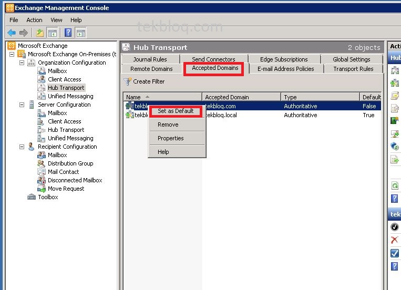Sort by Default column header
This screenshot has width=401, height=290.
pyautogui.click(x=371, y=97)
